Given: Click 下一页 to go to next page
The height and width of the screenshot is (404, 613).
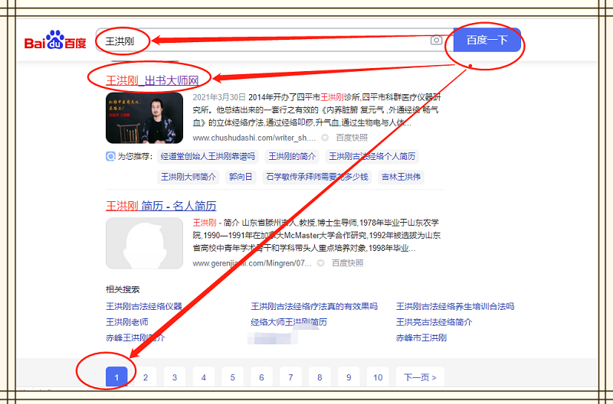Looking at the screenshot, I should tap(420, 377).
